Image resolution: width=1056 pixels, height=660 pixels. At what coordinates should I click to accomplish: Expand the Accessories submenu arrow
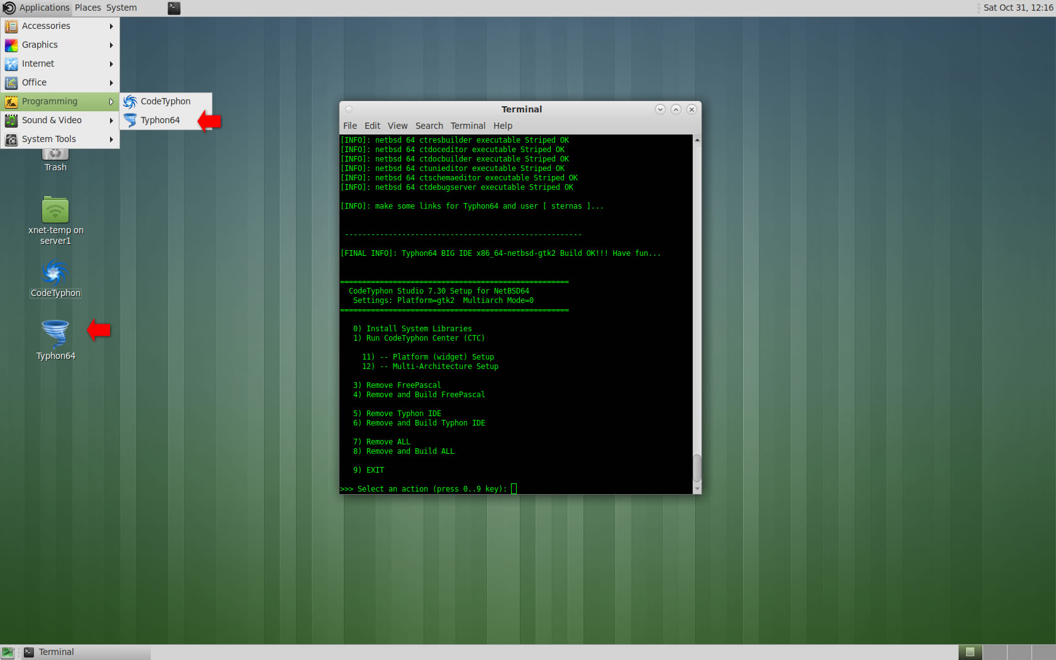[111, 26]
